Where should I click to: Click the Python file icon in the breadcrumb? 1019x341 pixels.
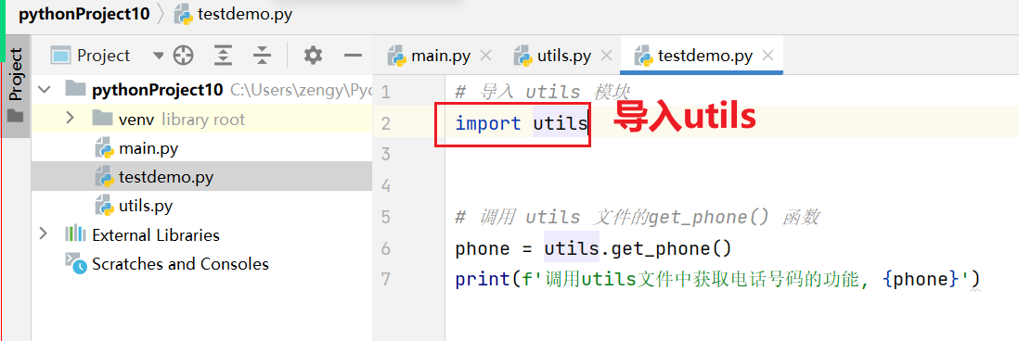[x=184, y=15]
